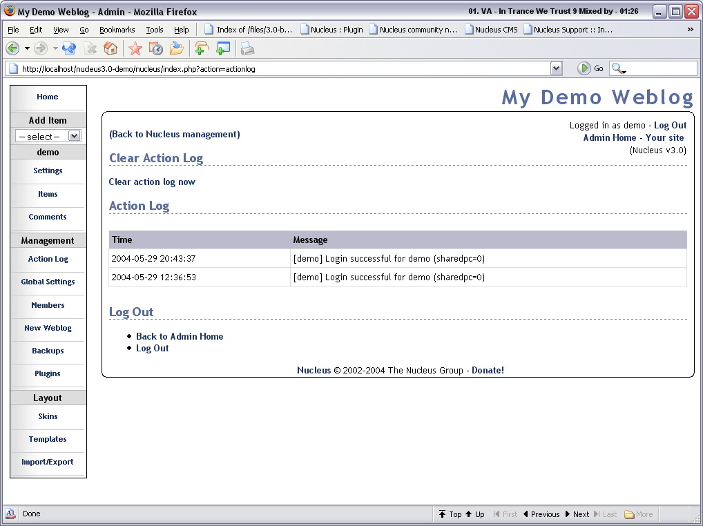Open Plugins in the sidebar

pos(48,373)
